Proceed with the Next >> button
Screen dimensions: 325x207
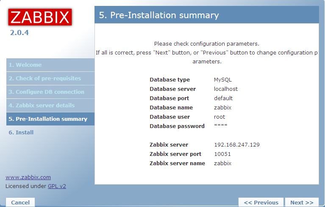pos(302,202)
